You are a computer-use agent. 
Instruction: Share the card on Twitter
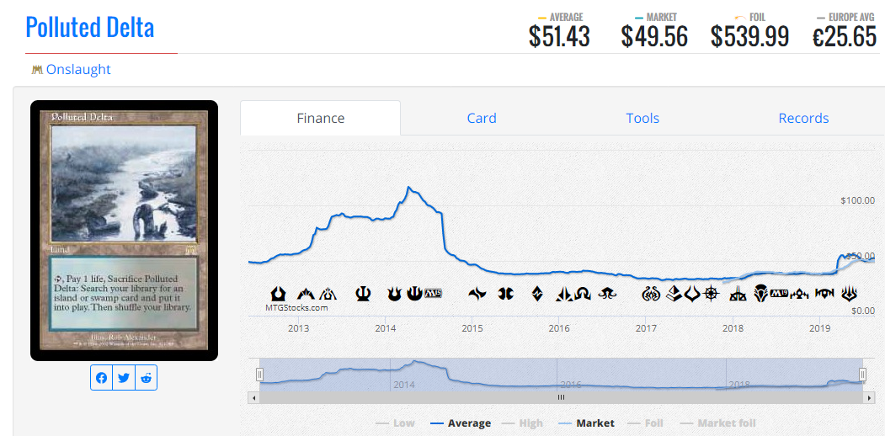click(124, 378)
